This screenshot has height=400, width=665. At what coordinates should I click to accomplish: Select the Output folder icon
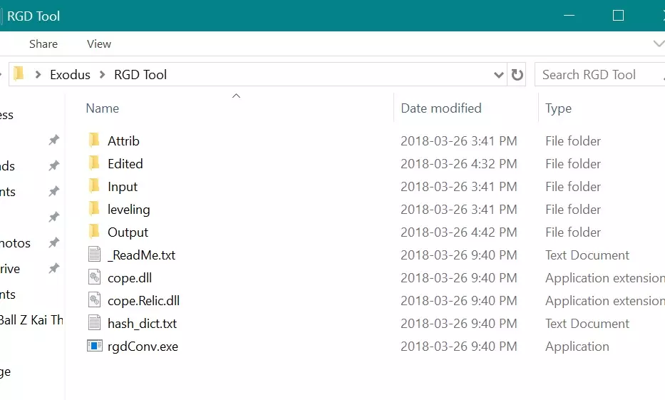pos(94,232)
